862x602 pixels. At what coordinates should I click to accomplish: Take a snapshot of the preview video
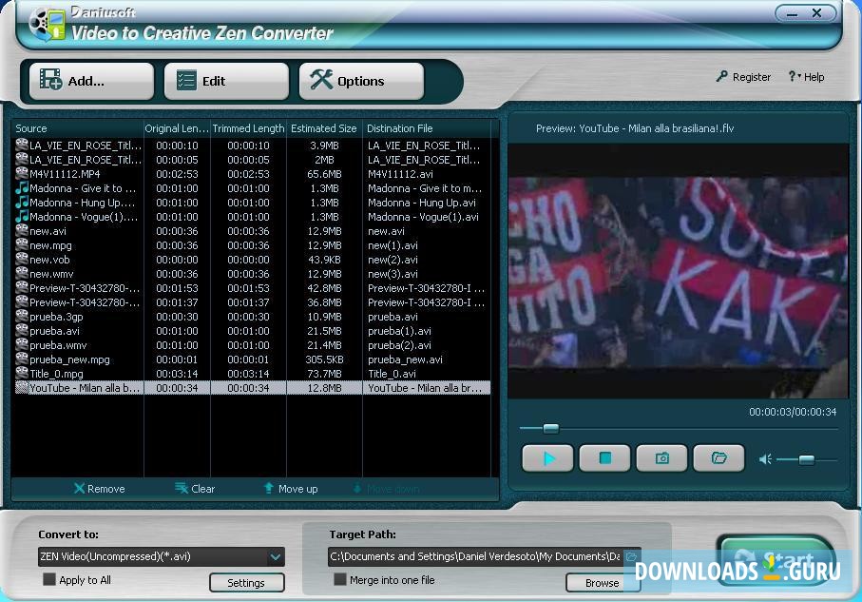point(661,457)
